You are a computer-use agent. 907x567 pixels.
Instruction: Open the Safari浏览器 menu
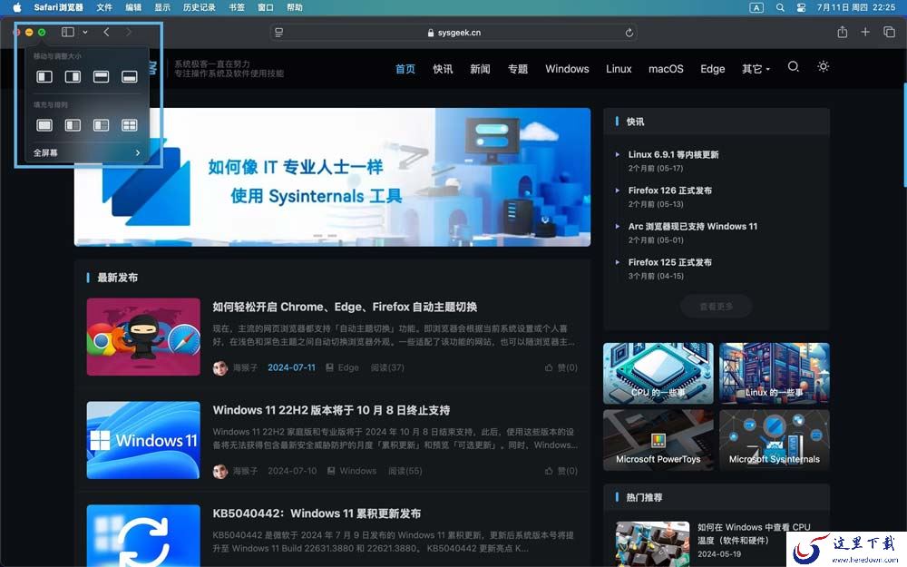pos(58,7)
